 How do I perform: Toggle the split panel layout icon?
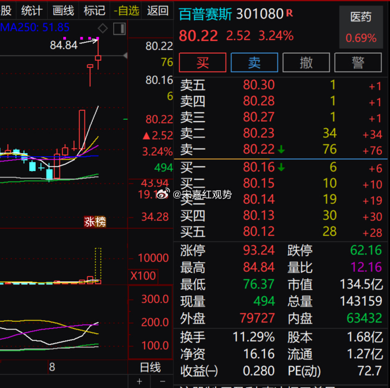pos(120,29)
